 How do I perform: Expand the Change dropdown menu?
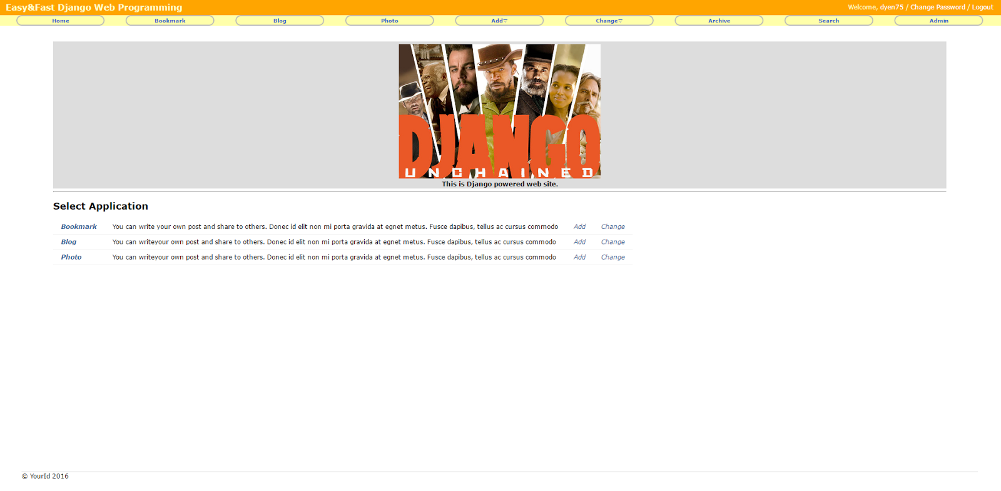[x=609, y=21]
